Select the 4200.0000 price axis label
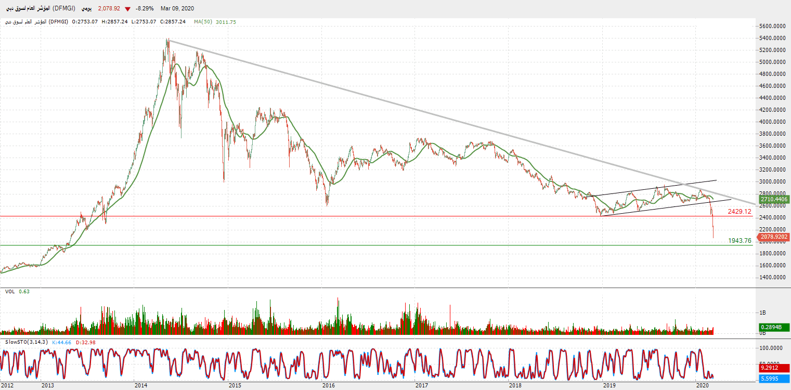Image resolution: width=791 pixels, height=390 pixels. pos(772,110)
